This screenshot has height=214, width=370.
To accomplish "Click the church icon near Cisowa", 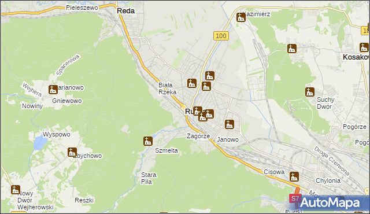I will pyautogui.click(x=294, y=177).
